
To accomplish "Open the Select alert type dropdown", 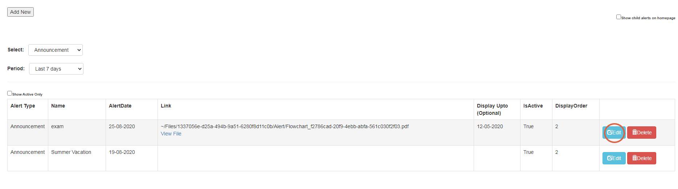I will coord(56,50).
